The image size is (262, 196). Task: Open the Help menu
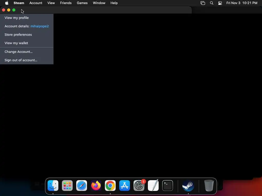(114, 3)
